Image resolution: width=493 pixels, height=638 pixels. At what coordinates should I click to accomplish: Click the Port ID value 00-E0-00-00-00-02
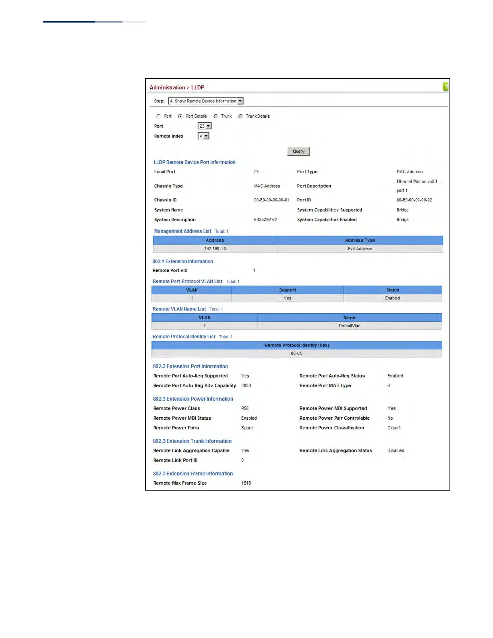[414, 200]
